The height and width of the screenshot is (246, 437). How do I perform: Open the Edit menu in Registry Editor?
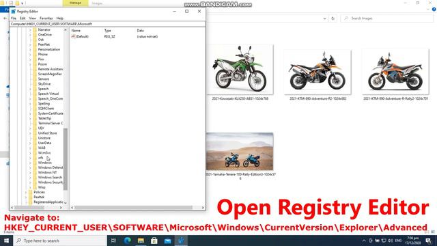(x=23, y=18)
